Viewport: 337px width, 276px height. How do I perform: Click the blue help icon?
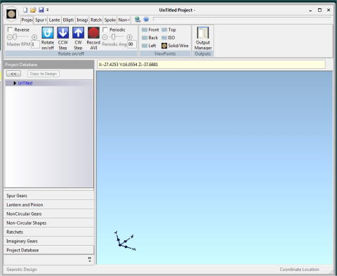146,20
